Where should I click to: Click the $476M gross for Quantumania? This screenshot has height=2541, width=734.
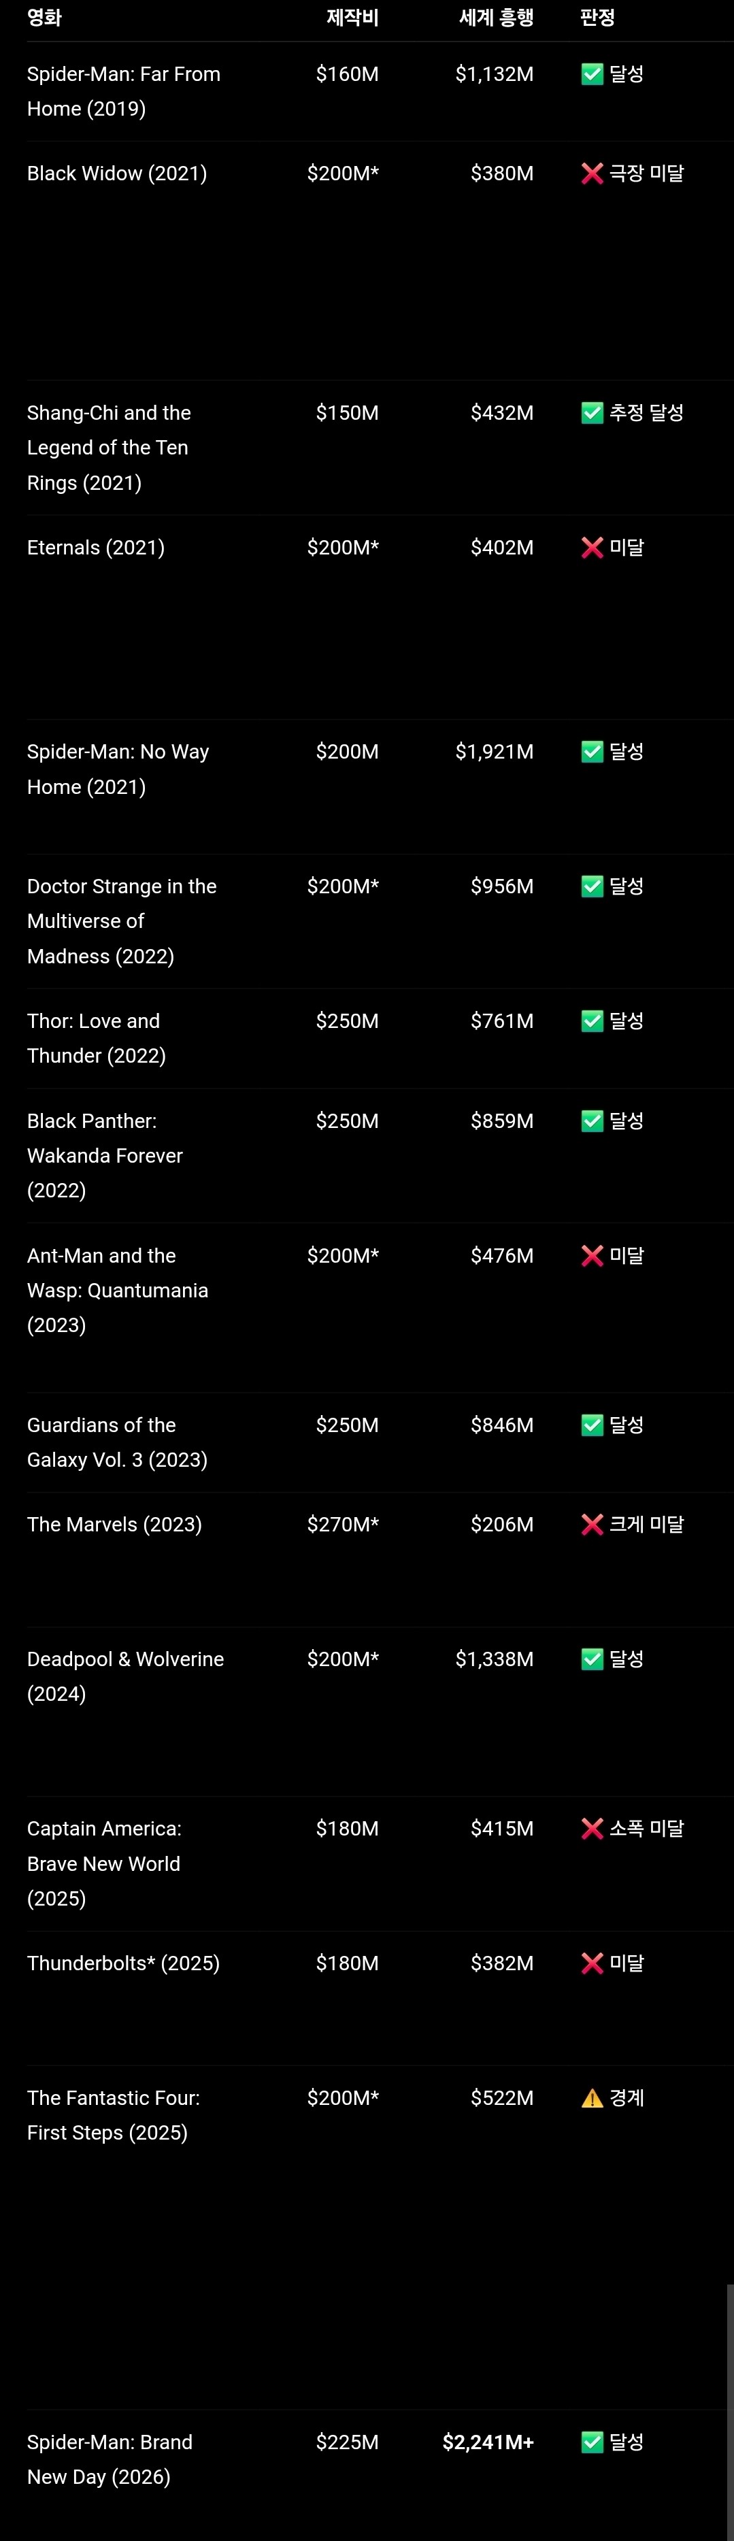(502, 1256)
